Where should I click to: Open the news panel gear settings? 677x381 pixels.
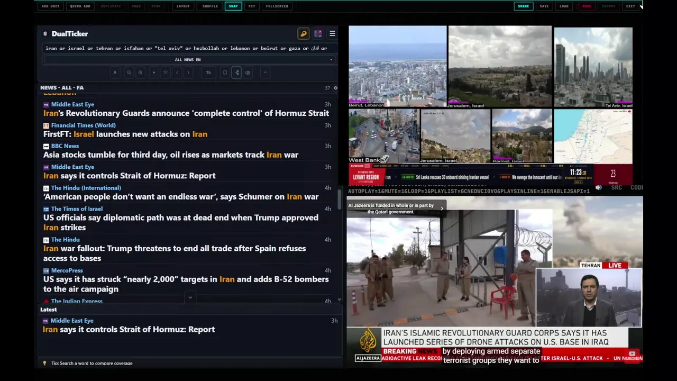tap(335, 88)
